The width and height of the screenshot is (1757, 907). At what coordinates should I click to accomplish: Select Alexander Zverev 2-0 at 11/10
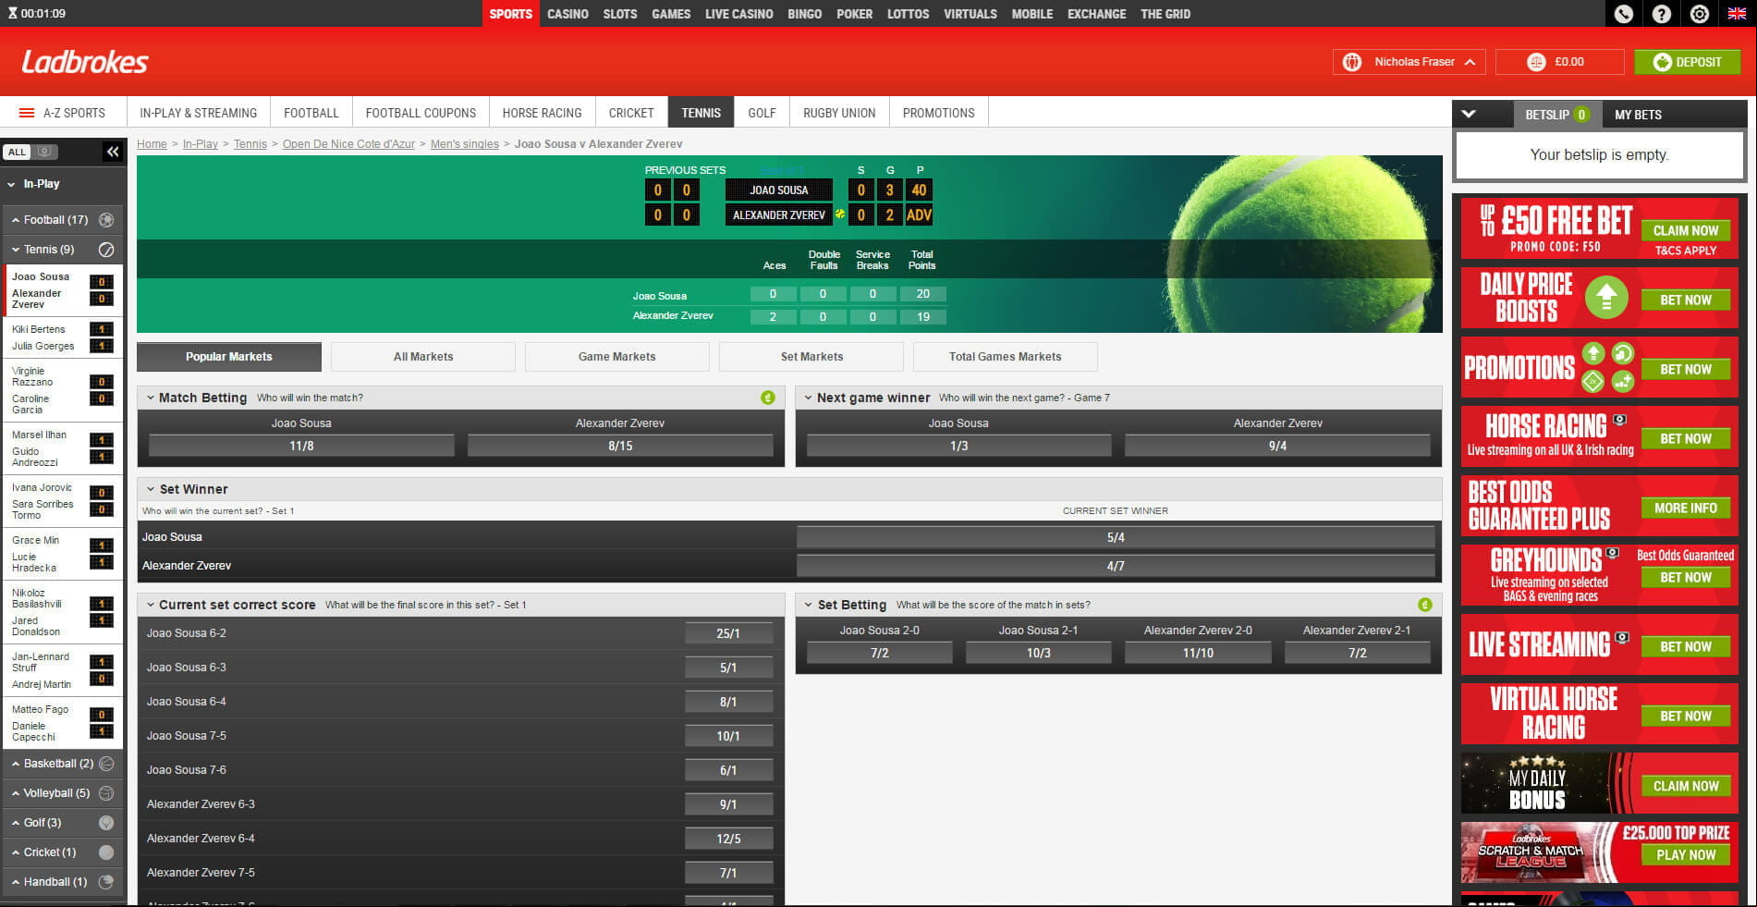pyautogui.click(x=1198, y=653)
